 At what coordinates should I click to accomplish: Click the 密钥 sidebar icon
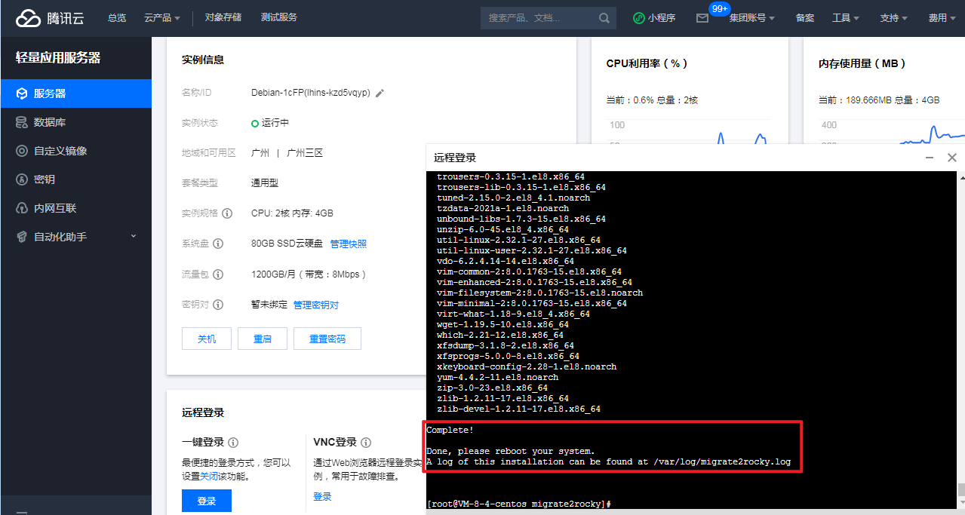click(x=22, y=179)
